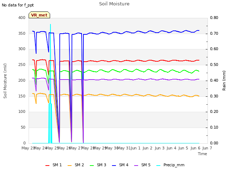Screen dimensions: 229x172
Task: Click the red SM 1 legend swatch
Action: click(x=47, y=166)
